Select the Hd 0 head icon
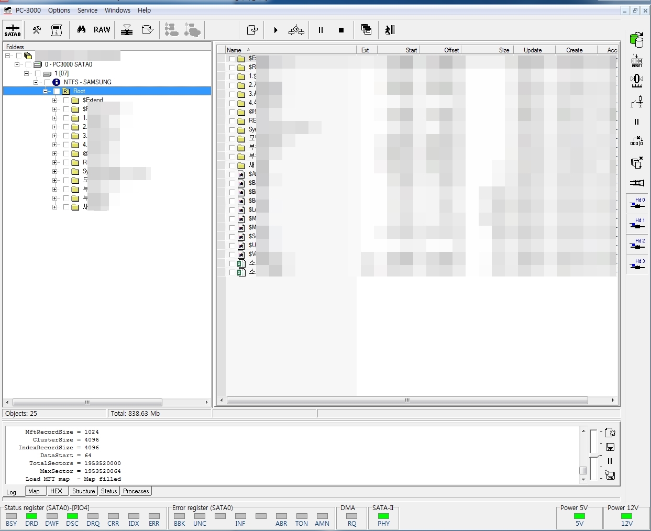This screenshot has width=651, height=531. (x=637, y=204)
